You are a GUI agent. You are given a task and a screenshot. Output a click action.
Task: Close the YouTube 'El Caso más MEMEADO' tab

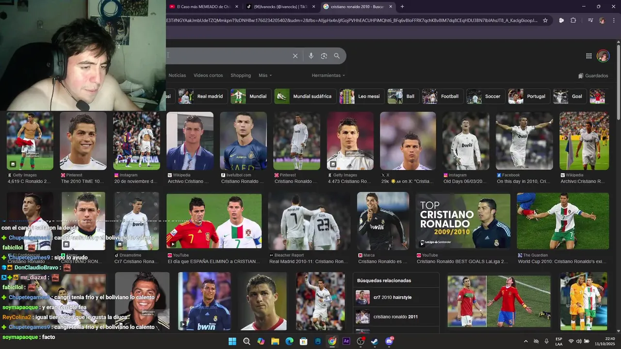click(x=236, y=7)
